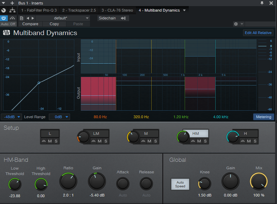Mute the LM band
Screen dimensions: 277x204
tap(99, 141)
